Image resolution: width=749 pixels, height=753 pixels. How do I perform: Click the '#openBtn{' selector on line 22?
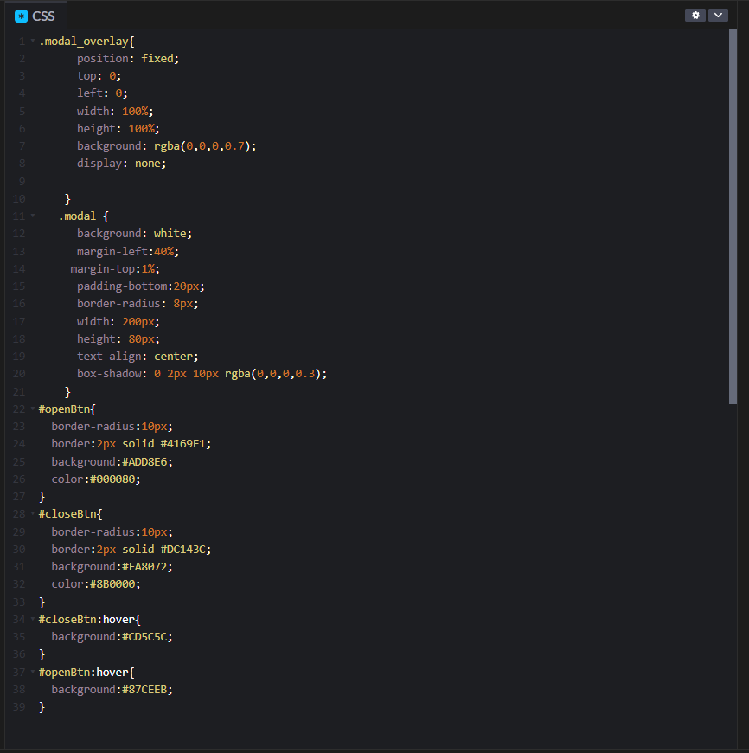coord(67,409)
